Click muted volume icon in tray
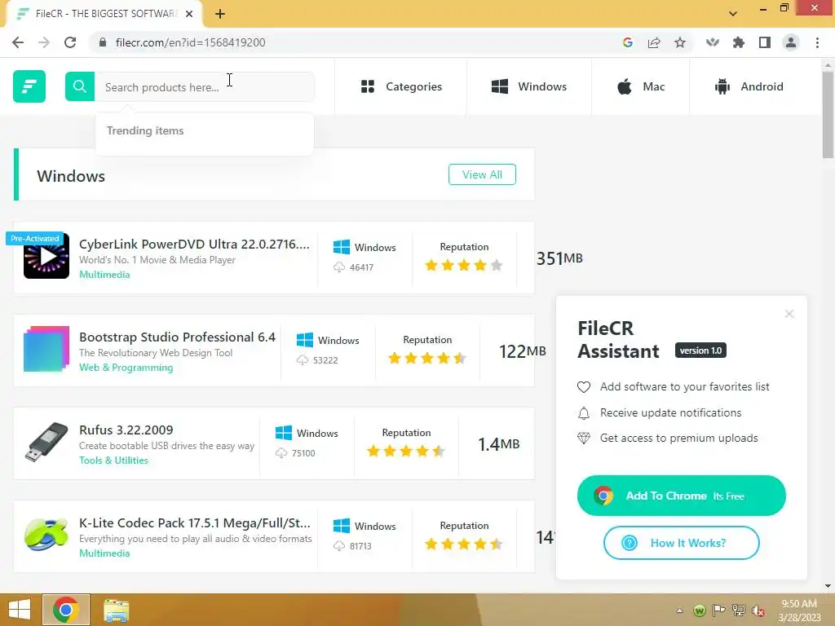The height and width of the screenshot is (626, 835). click(758, 610)
